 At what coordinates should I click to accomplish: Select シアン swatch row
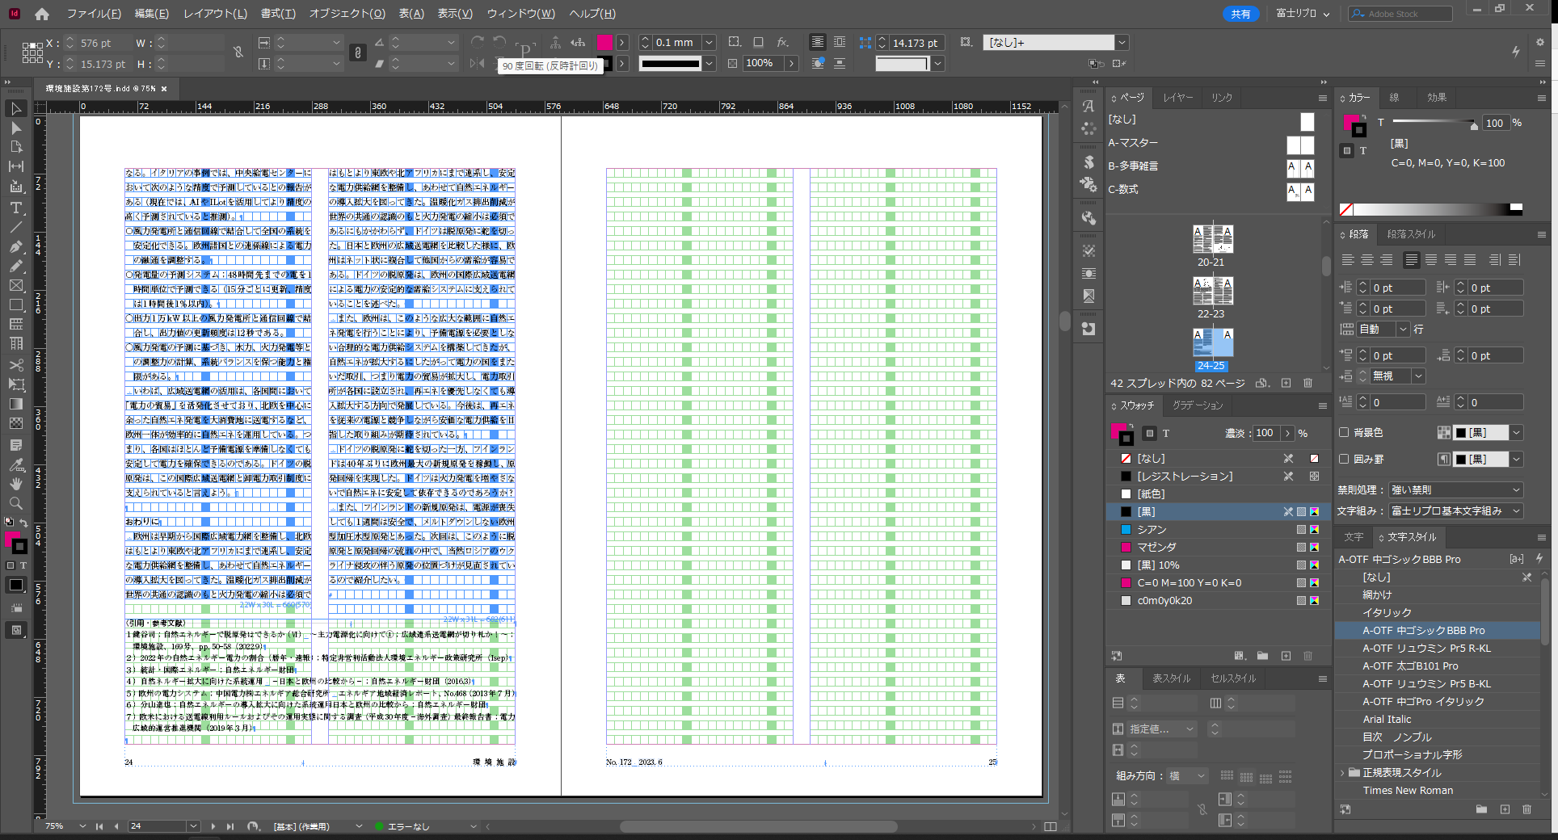coord(1219,530)
